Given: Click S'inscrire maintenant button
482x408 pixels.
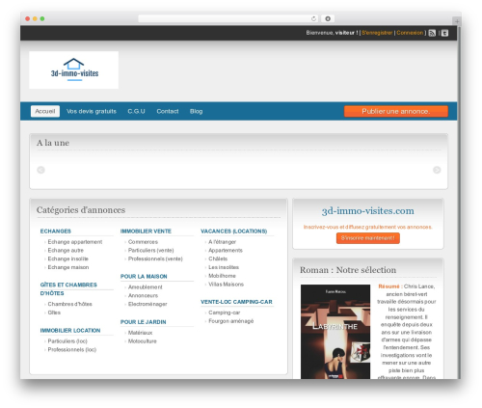Looking at the screenshot, I should [368, 238].
